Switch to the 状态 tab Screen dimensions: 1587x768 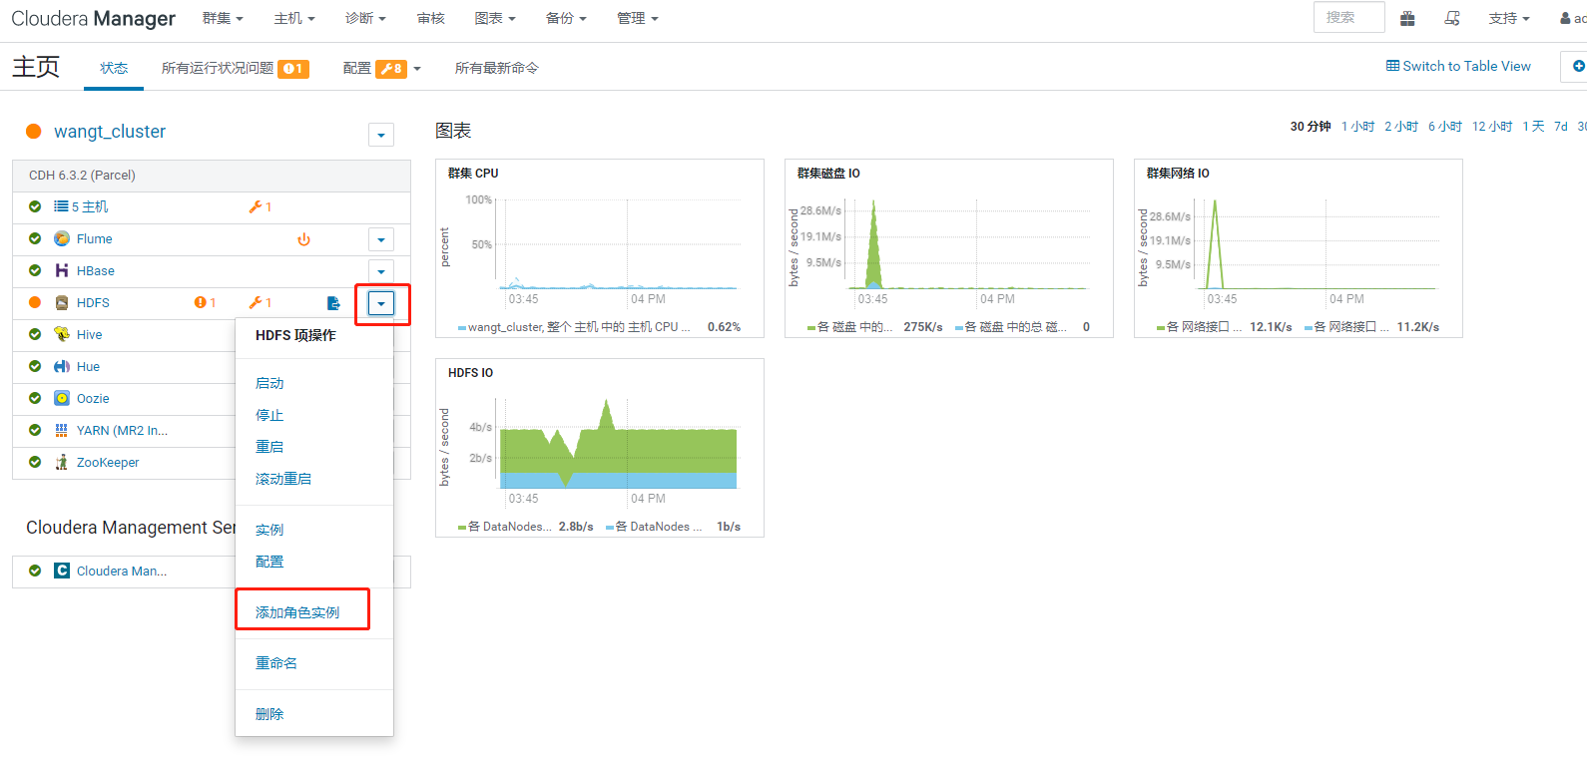114,68
